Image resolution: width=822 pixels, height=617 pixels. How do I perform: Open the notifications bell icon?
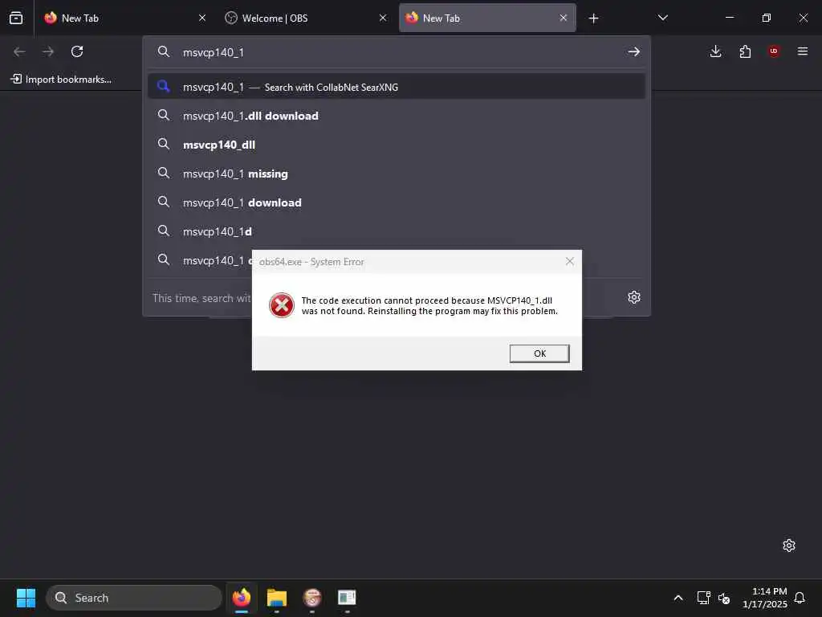point(800,598)
